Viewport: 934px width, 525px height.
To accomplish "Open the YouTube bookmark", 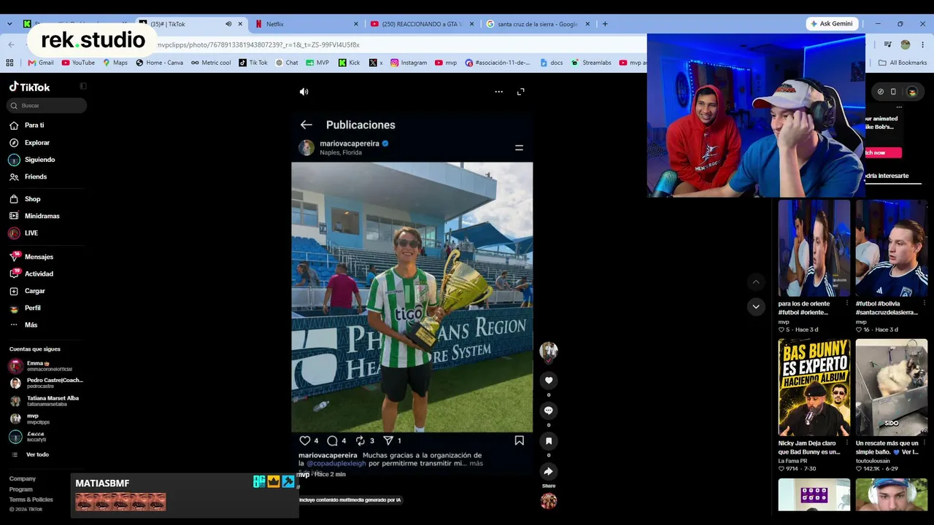I will (78, 63).
